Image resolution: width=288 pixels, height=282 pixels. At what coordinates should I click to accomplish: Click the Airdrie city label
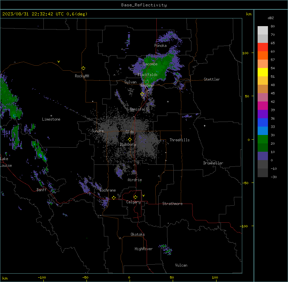click(135, 180)
